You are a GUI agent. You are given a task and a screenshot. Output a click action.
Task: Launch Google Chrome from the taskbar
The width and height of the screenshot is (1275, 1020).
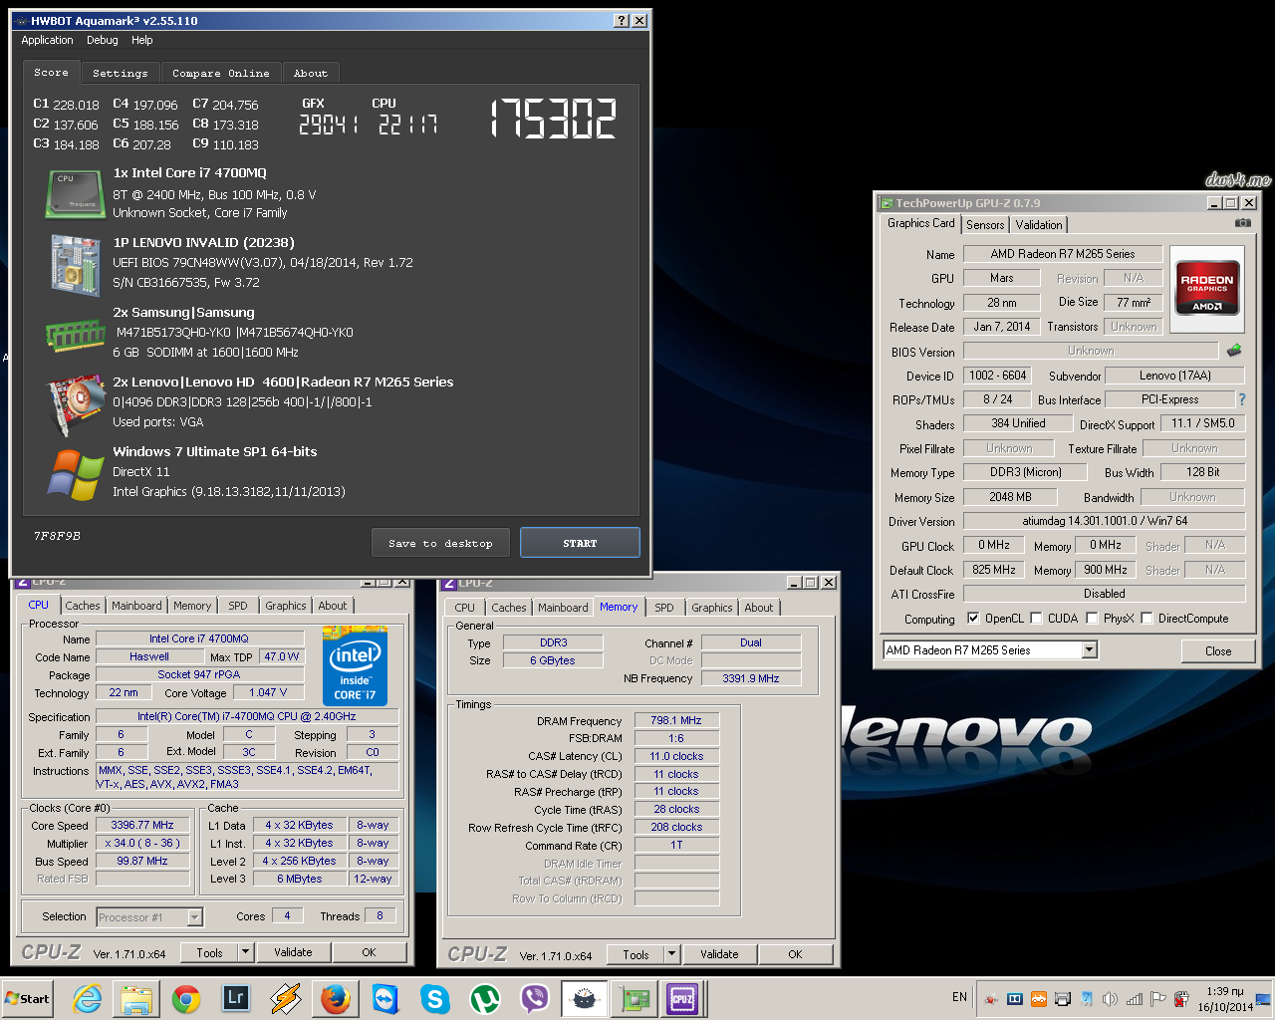pos(186,998)
